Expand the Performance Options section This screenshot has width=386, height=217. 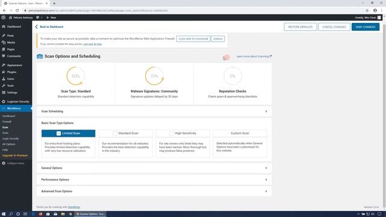[x=154, y=180]
